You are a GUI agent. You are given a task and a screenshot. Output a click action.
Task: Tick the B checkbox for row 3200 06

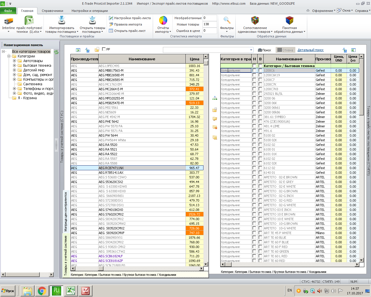[260, 98]
